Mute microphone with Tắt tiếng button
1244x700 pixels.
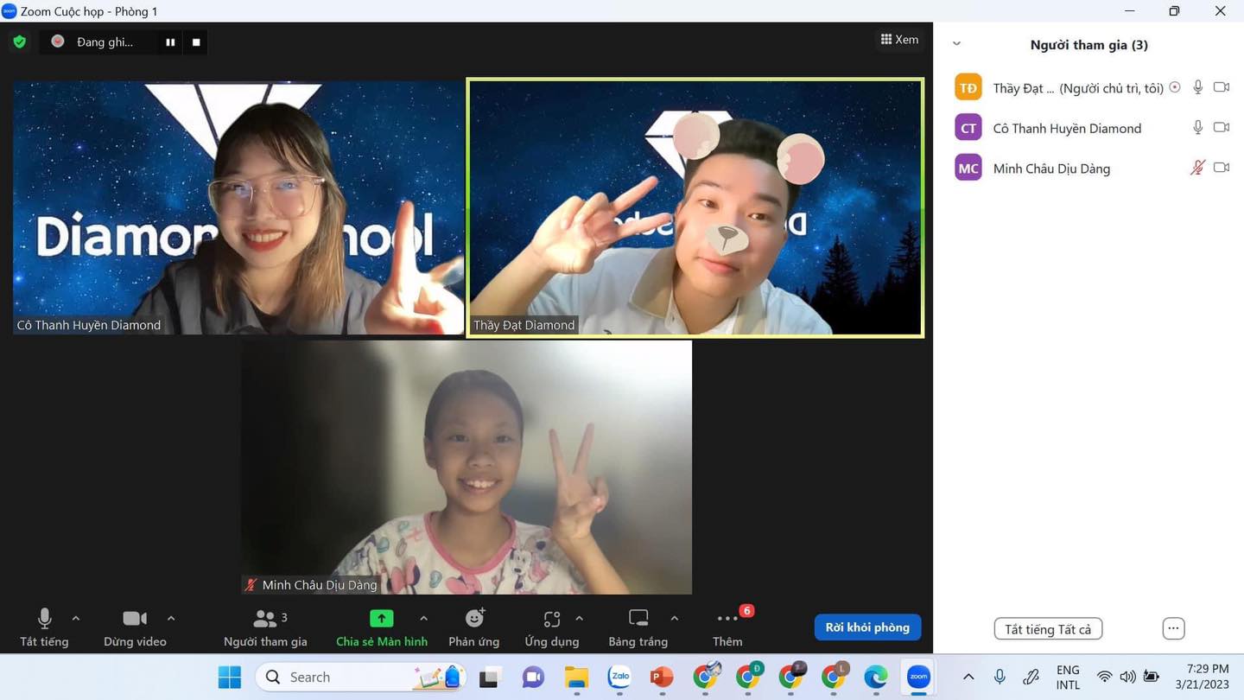[44, 627]
